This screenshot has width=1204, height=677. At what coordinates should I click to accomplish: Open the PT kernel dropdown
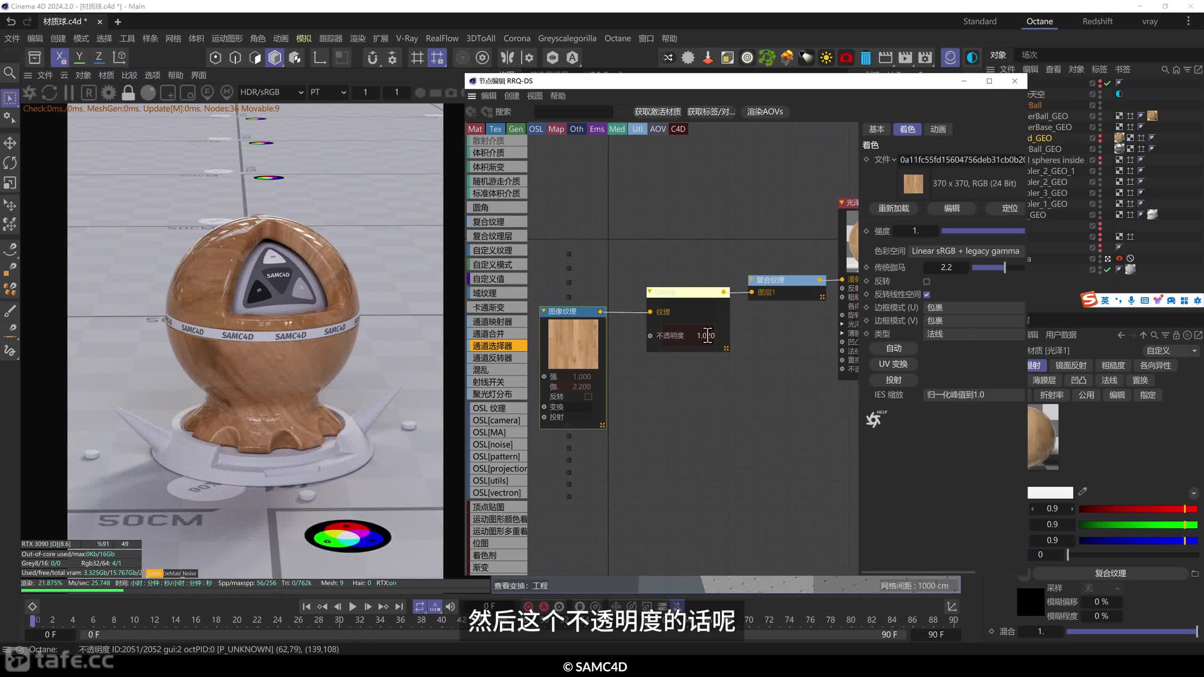coord(328,92)
